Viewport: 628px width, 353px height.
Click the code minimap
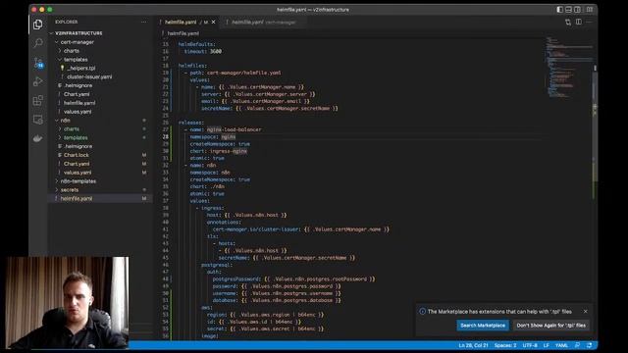click(569, 68)
